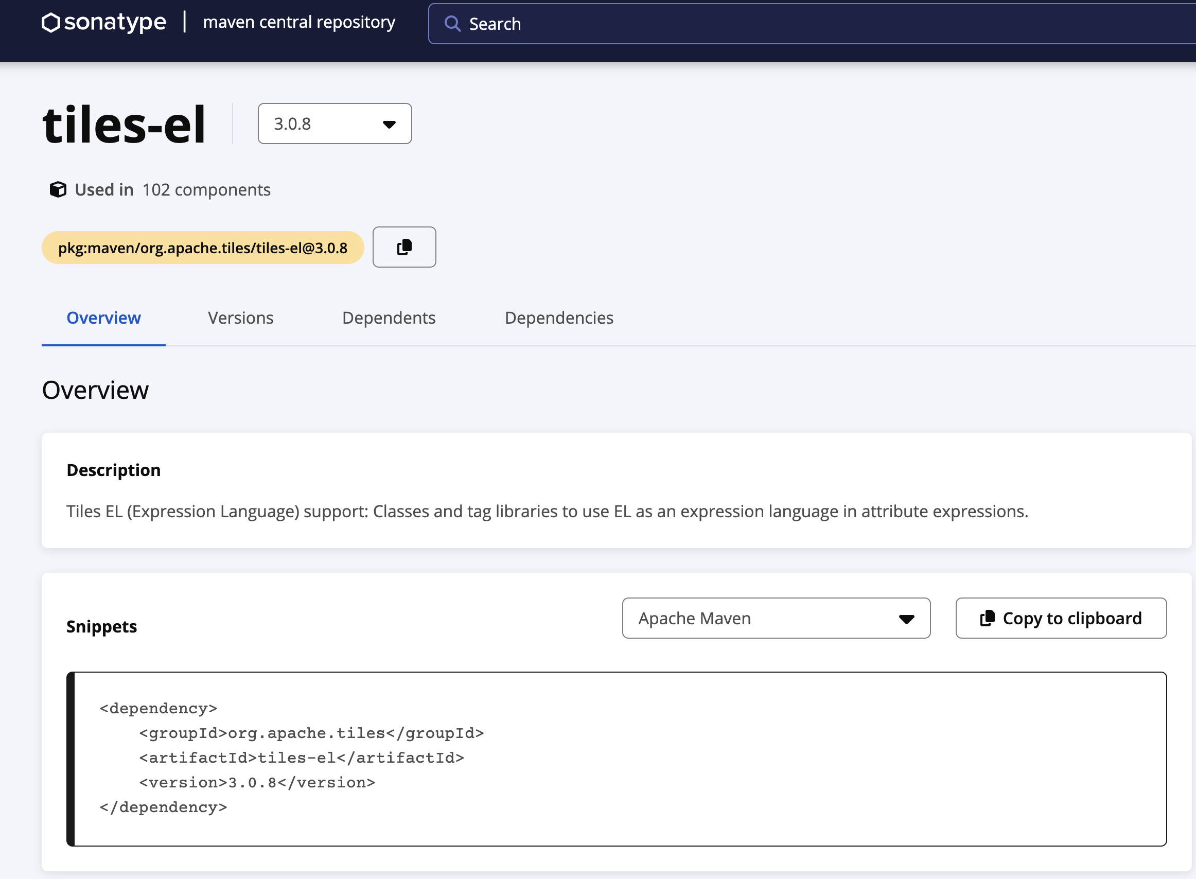Click the Used in label
Viewport: 1196px width, 879px height.
[x=104, y=190]
